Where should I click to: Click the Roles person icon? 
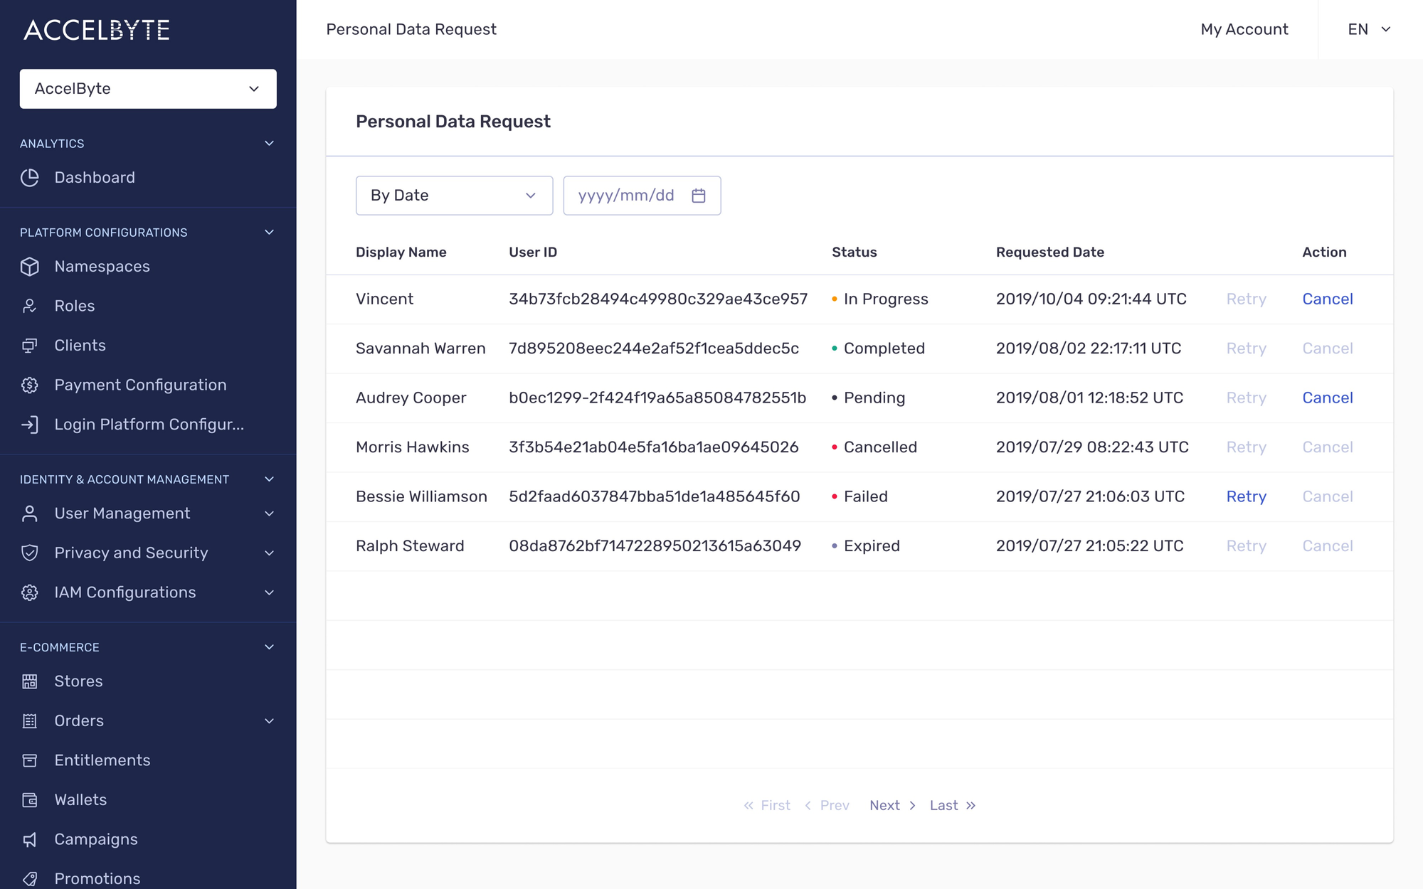coord(30,306)
